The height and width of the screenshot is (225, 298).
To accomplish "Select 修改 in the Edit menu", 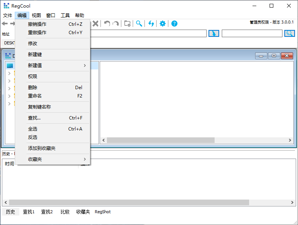I will click(52, 43).
